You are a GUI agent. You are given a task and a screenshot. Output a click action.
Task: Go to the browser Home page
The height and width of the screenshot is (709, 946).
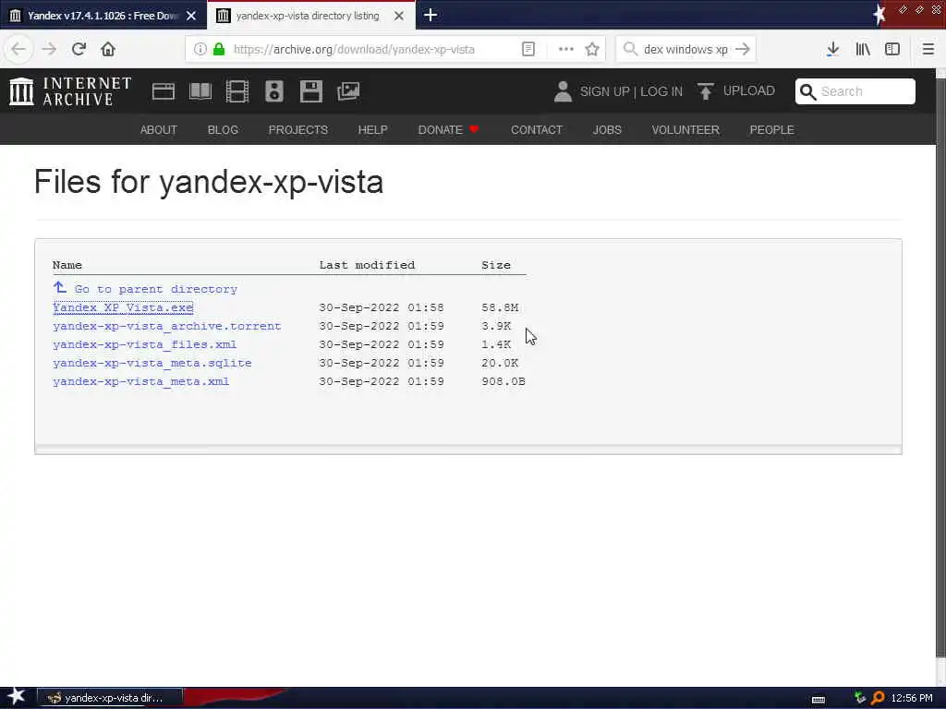click(108, 49)
